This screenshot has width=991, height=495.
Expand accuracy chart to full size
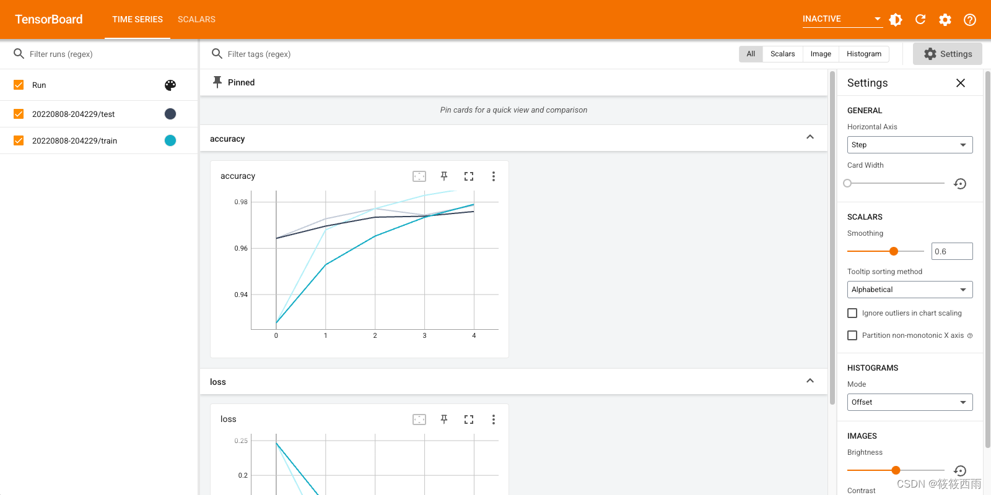point(469,176)
